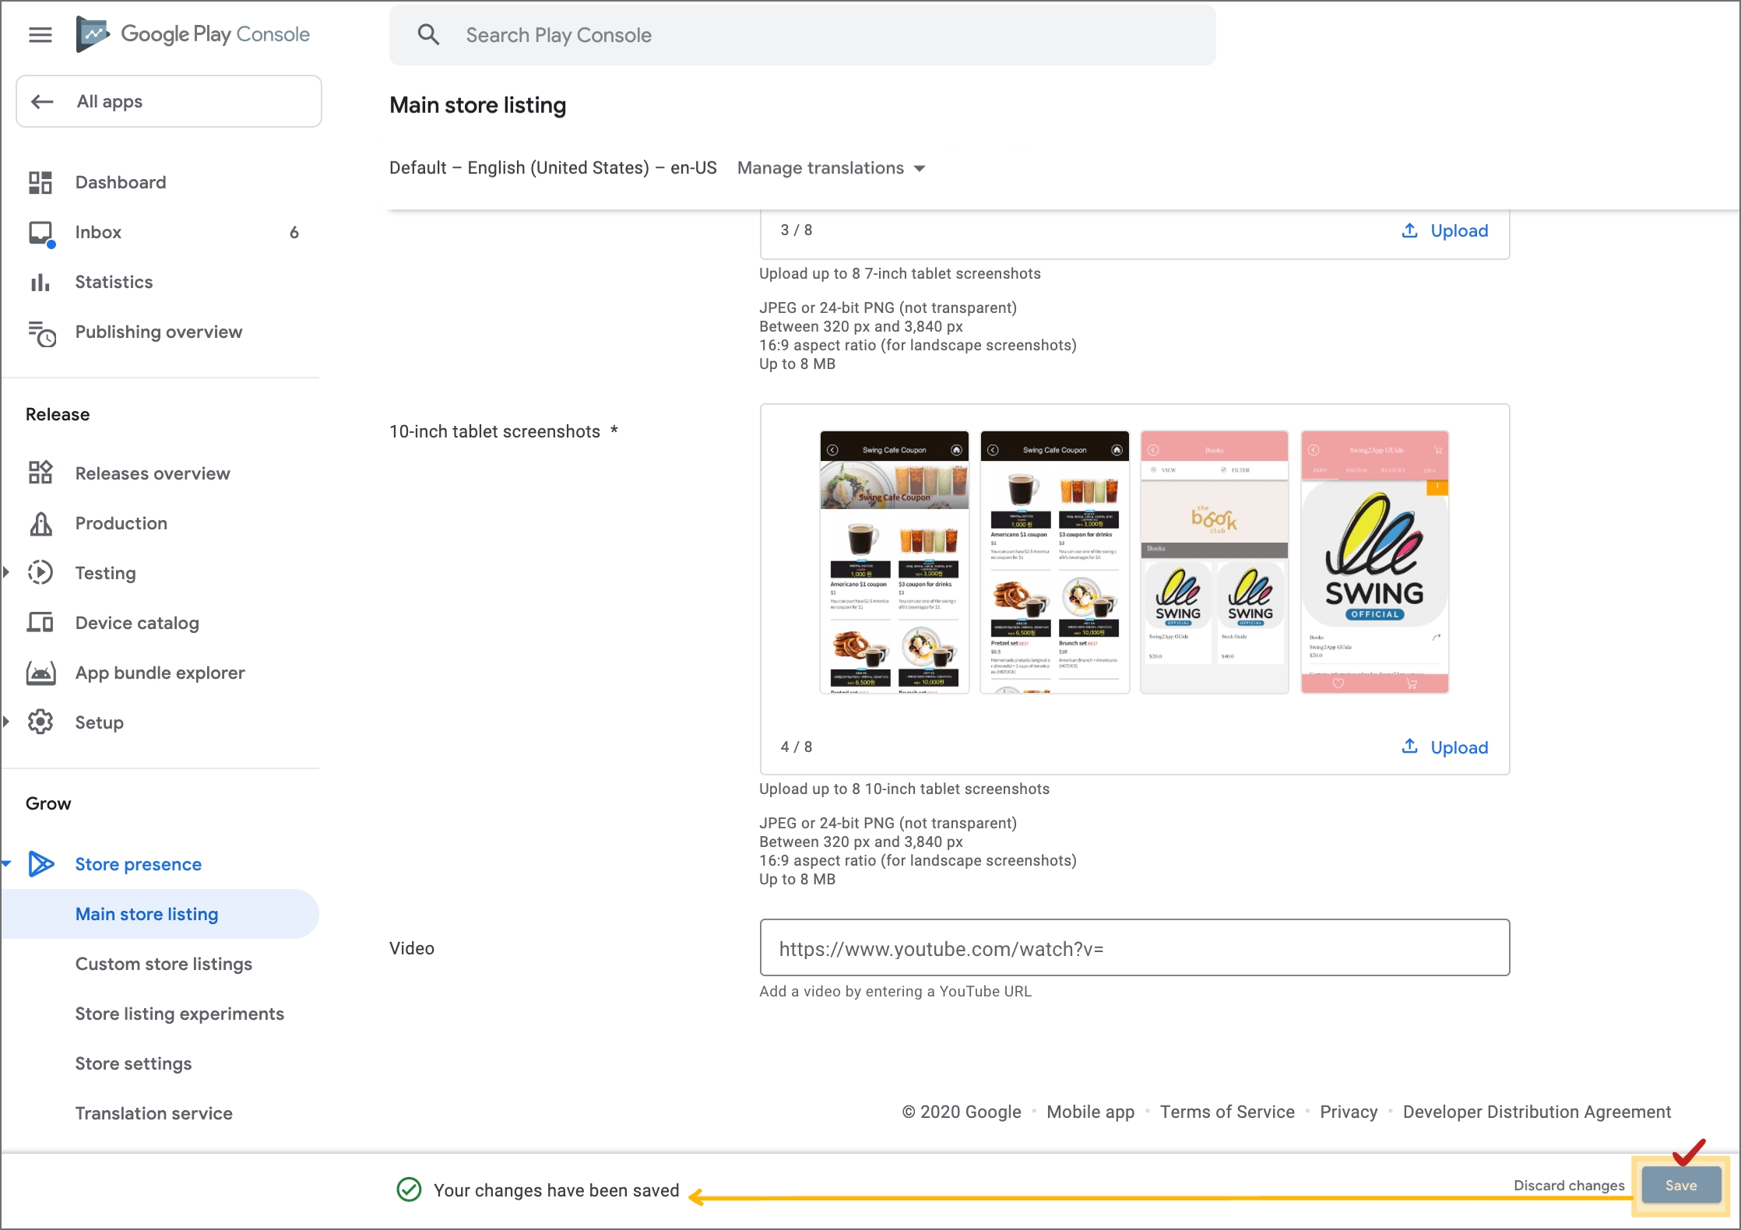Select Main store listing menu item
Image resolution: width=1741 pixels, height=1230 pixels.
160,914
